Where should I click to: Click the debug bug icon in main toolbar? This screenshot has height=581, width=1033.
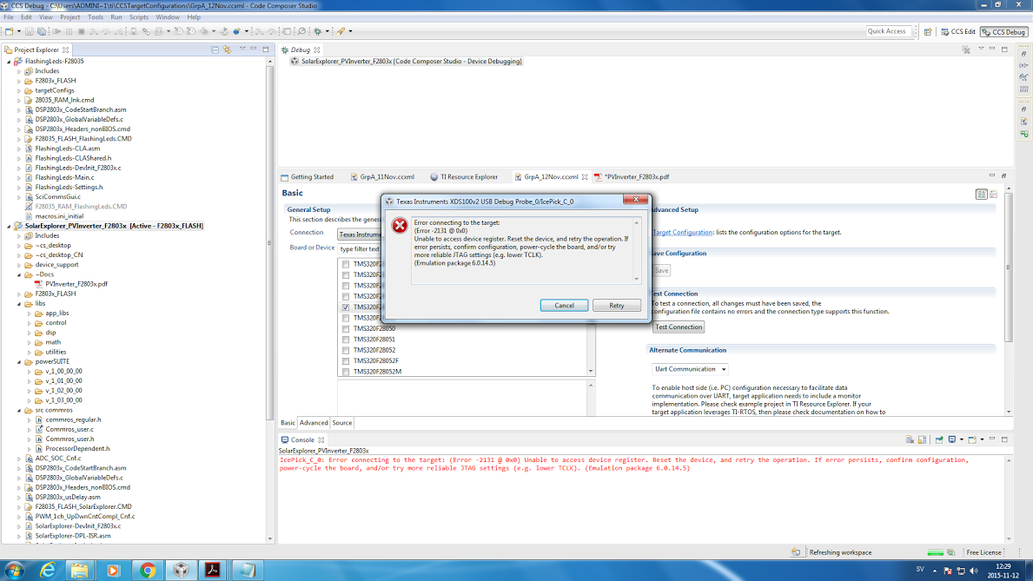(318, 31)
